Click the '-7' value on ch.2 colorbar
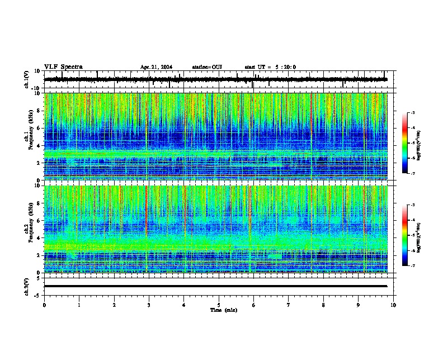The height and width of the screenshot is (342, 443). 413,265
